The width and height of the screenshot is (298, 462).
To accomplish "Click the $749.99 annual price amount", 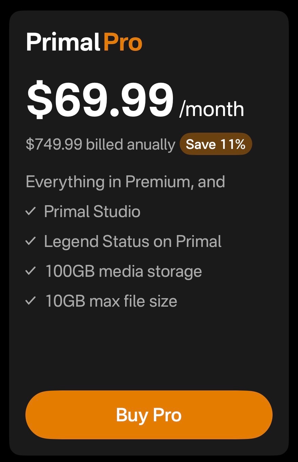I will pyautogui.click(x=54, y=145).
